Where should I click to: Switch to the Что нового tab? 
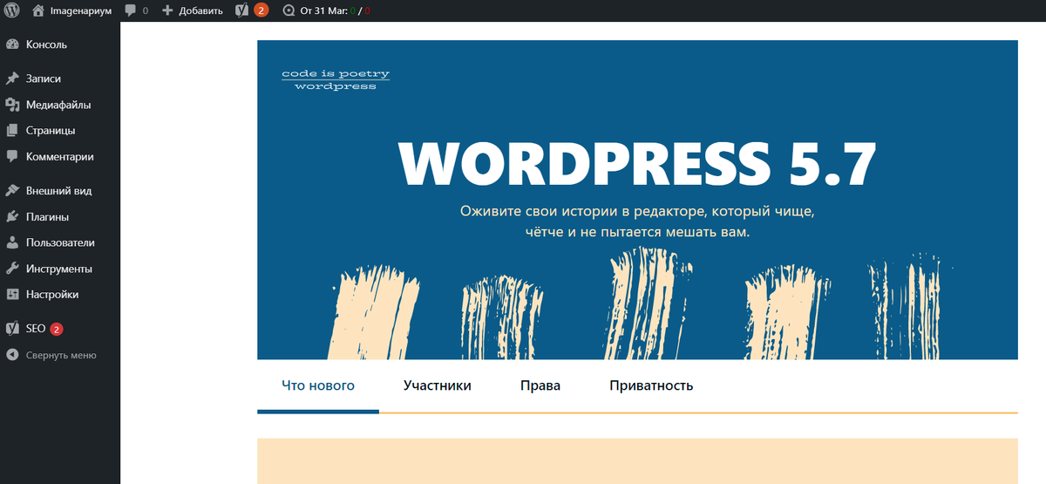[318, 385]
